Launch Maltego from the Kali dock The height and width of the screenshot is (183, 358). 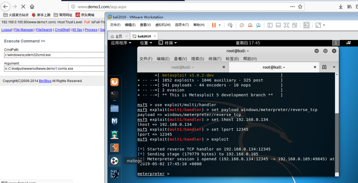pos(114,161)
